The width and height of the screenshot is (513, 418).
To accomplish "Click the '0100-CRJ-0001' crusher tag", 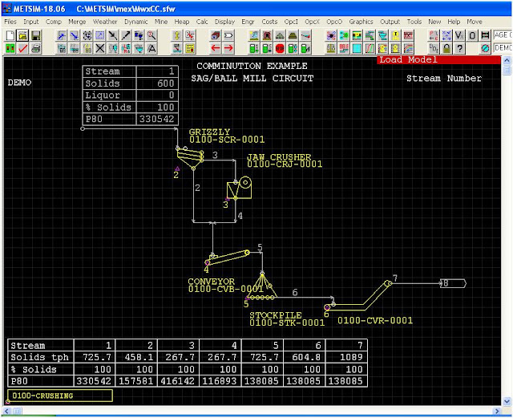I will point(285,164).
